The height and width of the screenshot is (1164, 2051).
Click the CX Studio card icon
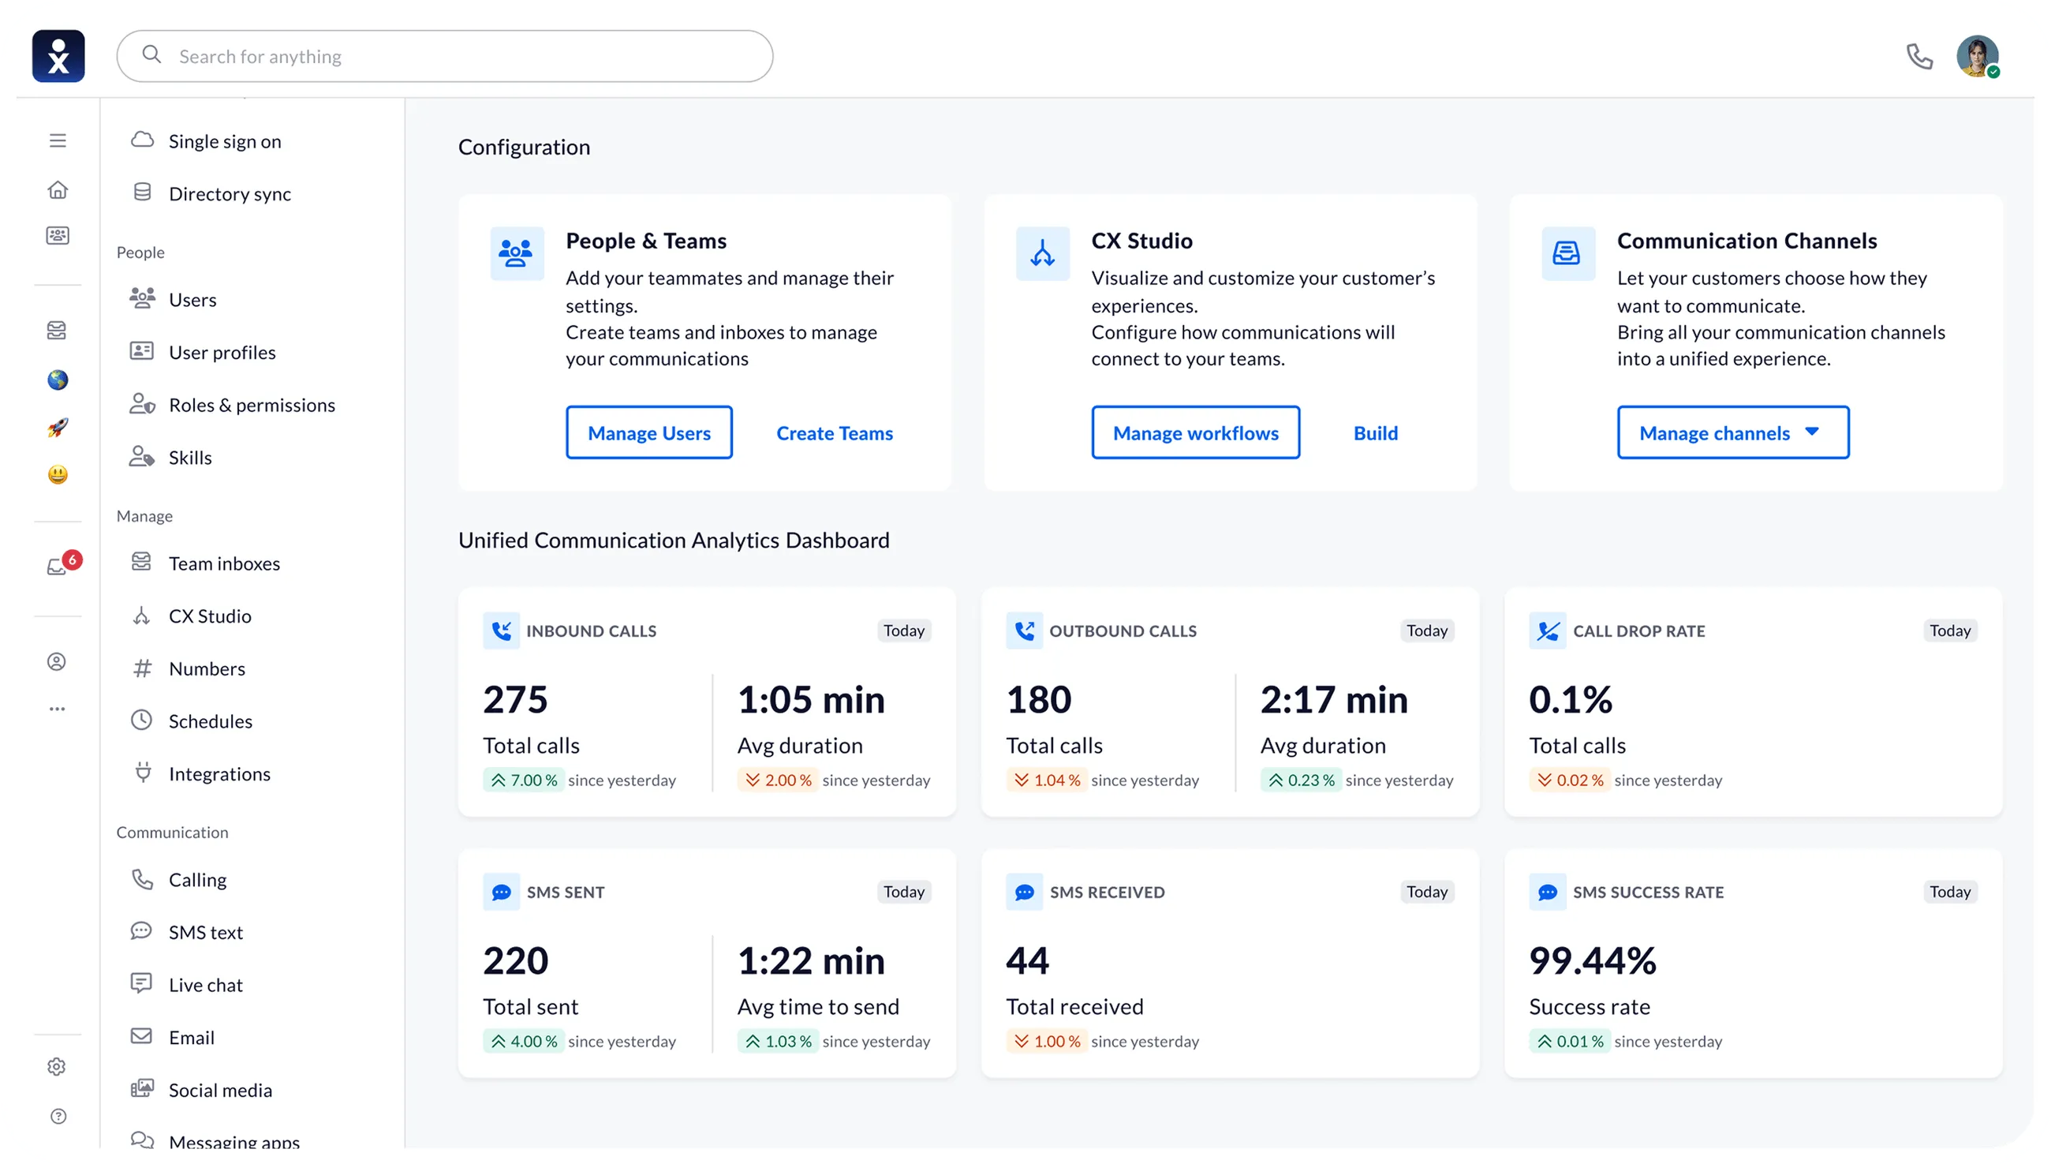tap(1043, 253)
